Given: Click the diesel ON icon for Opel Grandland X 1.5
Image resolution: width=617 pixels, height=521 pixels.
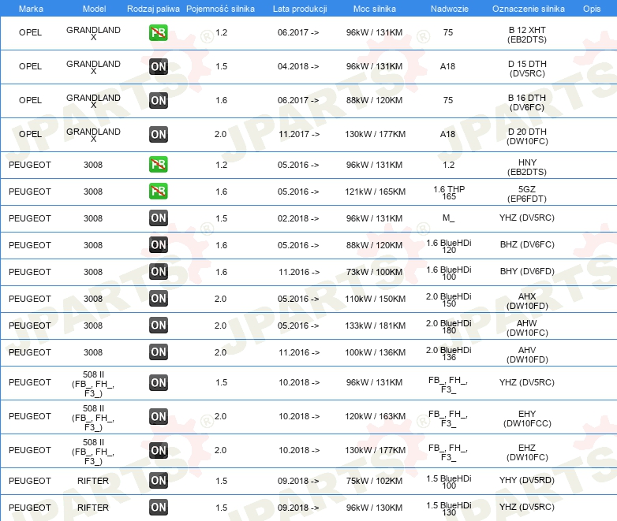Looking at the screenshot, I should [159, 66].
